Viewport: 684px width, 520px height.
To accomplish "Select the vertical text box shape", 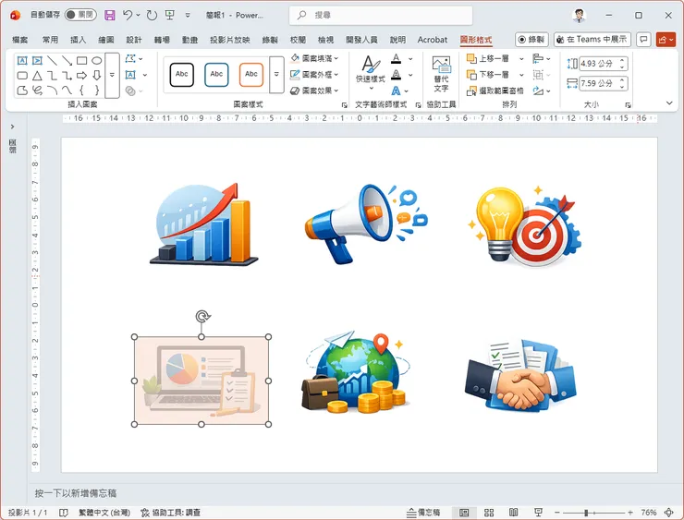I will 37,61.
